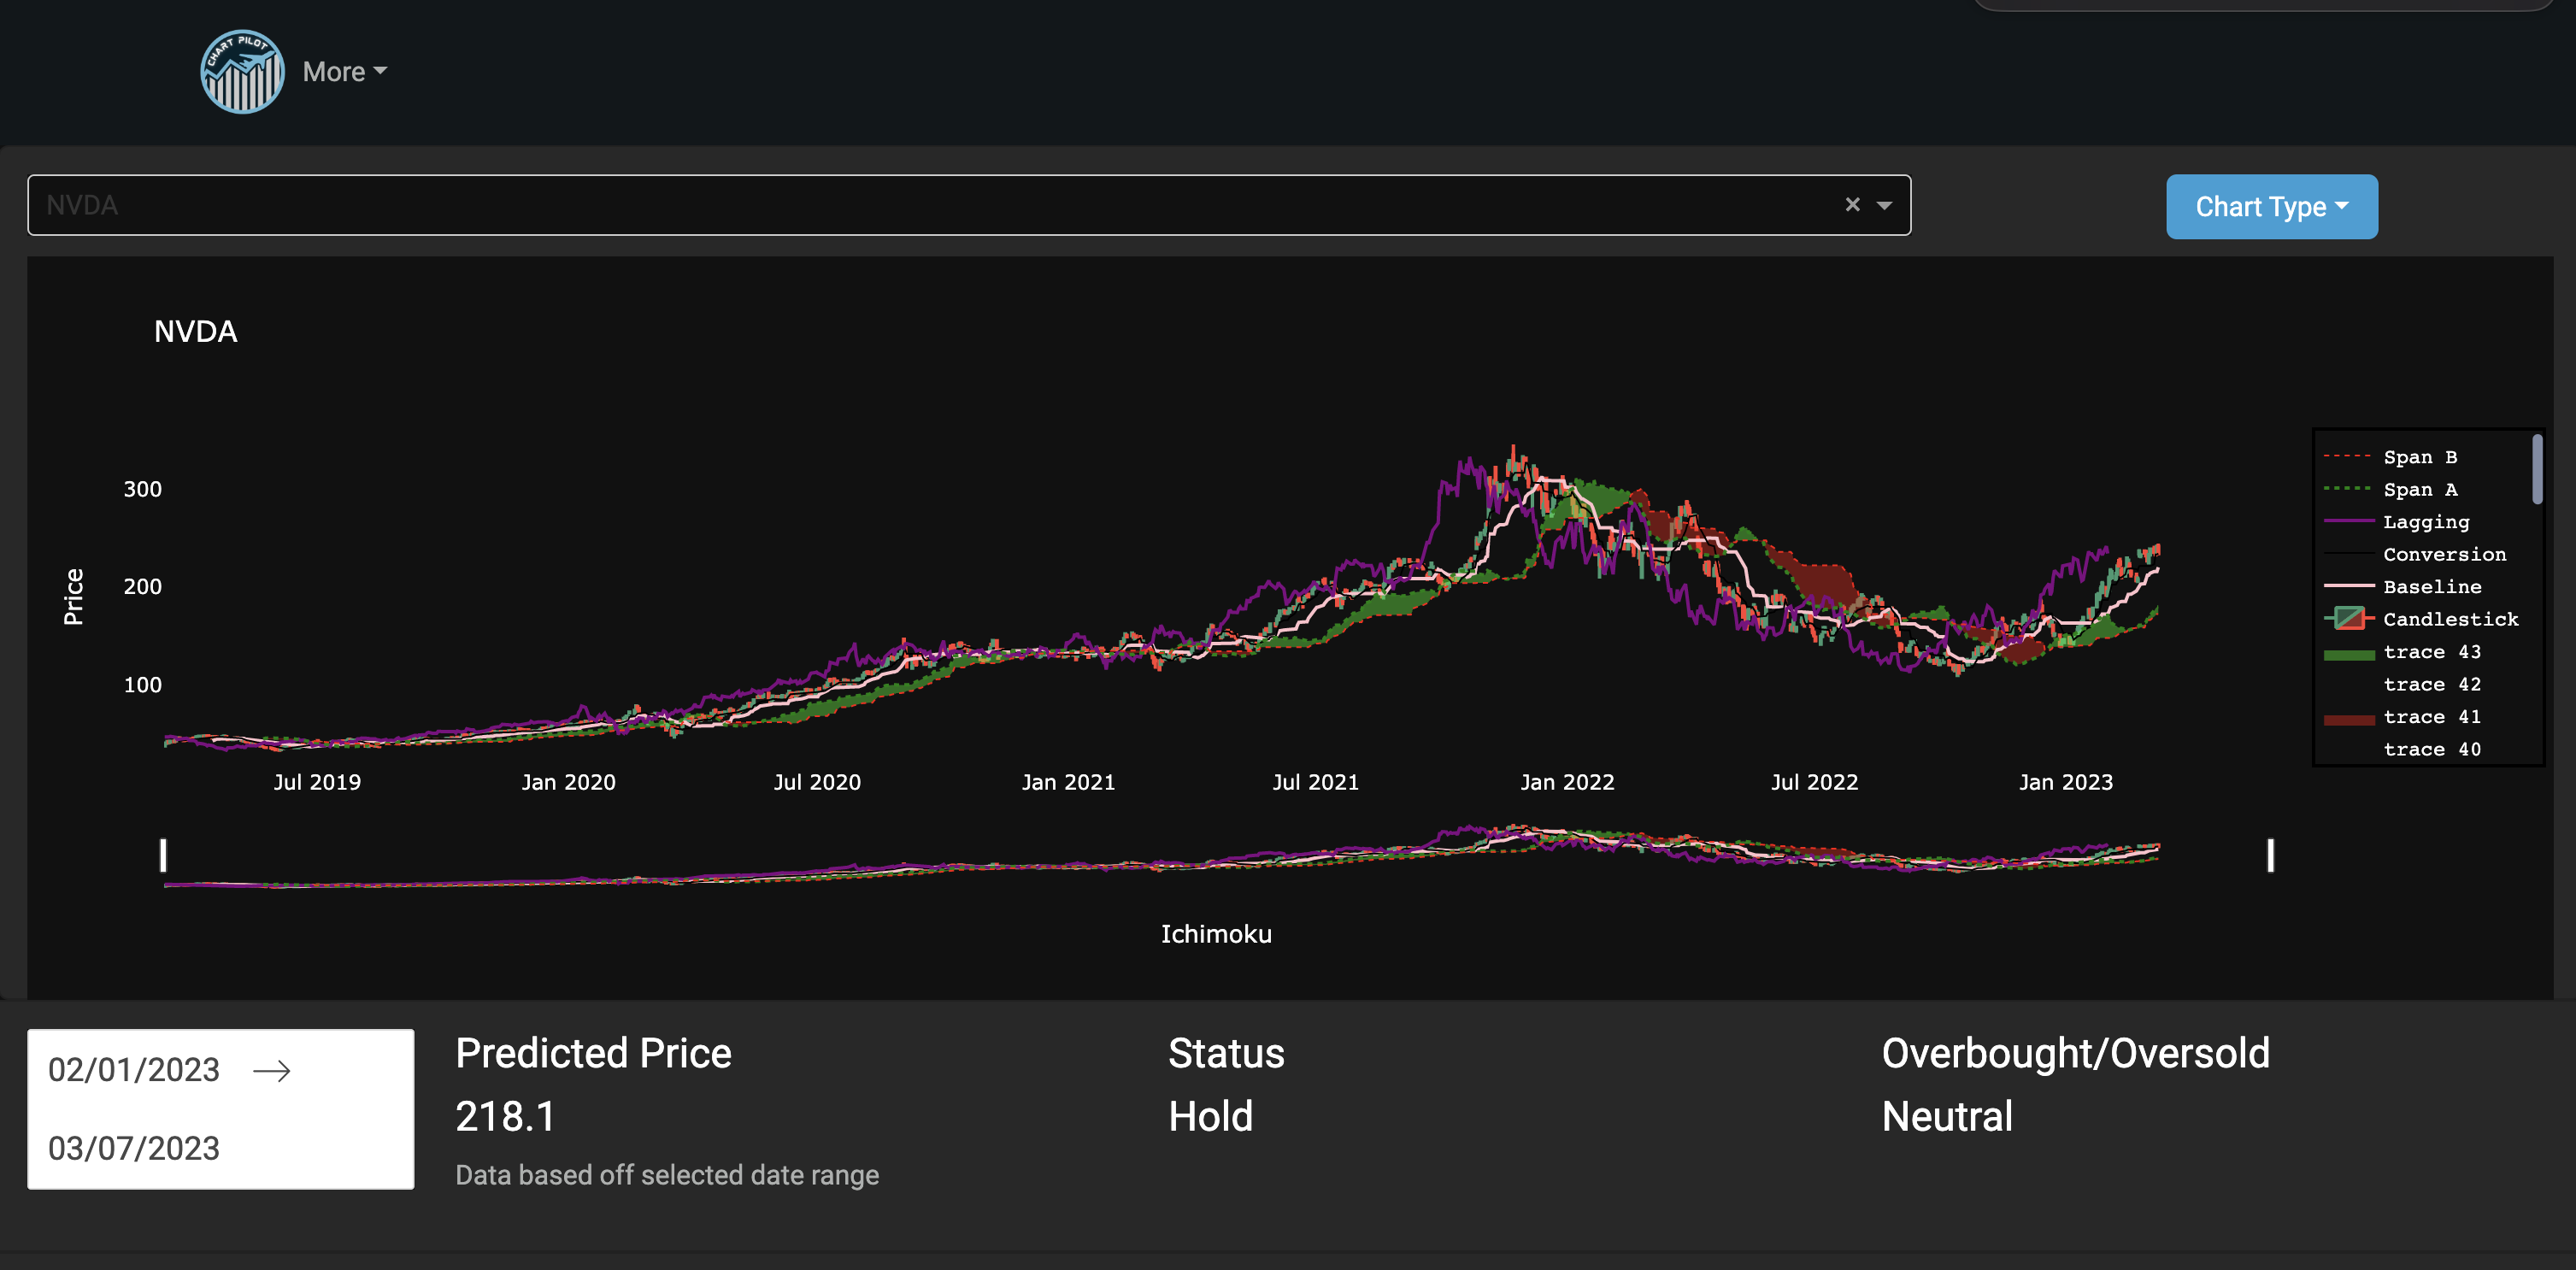This screenshot has width=2576, height=1270.
Task: Click the Neutral overbought/oversold value
Action: tap(1947, 1116)
